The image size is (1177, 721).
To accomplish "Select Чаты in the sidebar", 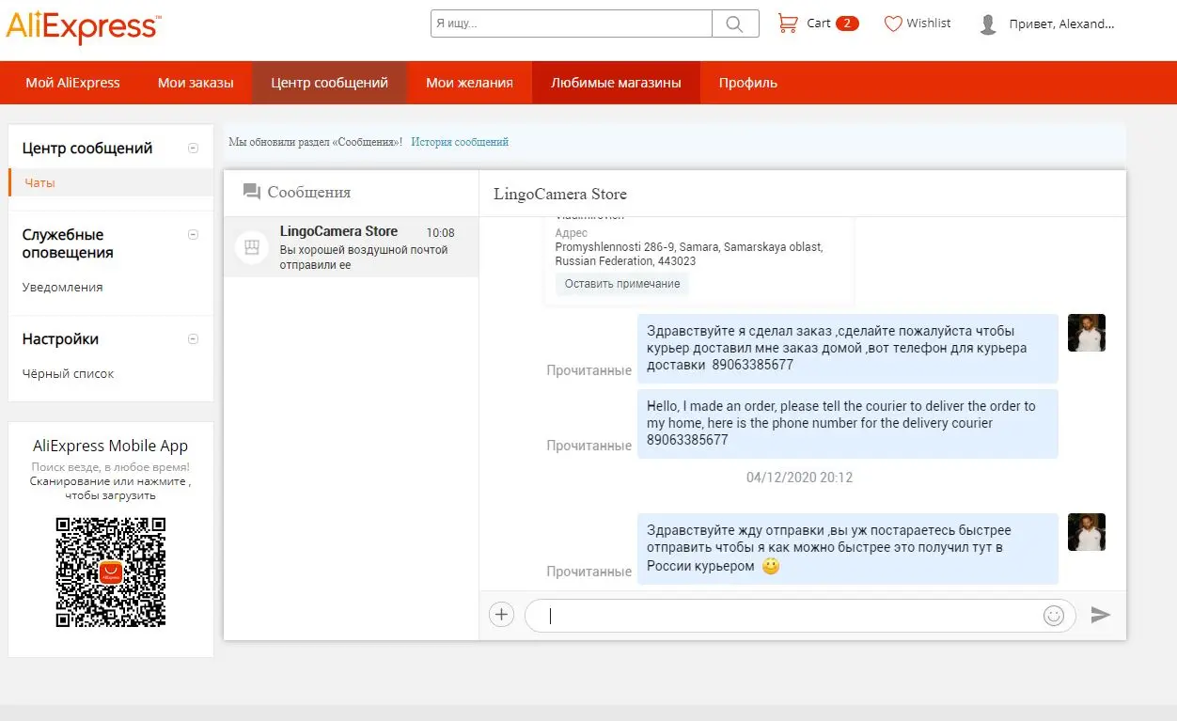I will click(x=111, y=182).
